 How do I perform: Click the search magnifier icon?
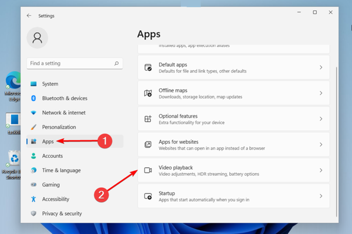click(x=117, y=63)
